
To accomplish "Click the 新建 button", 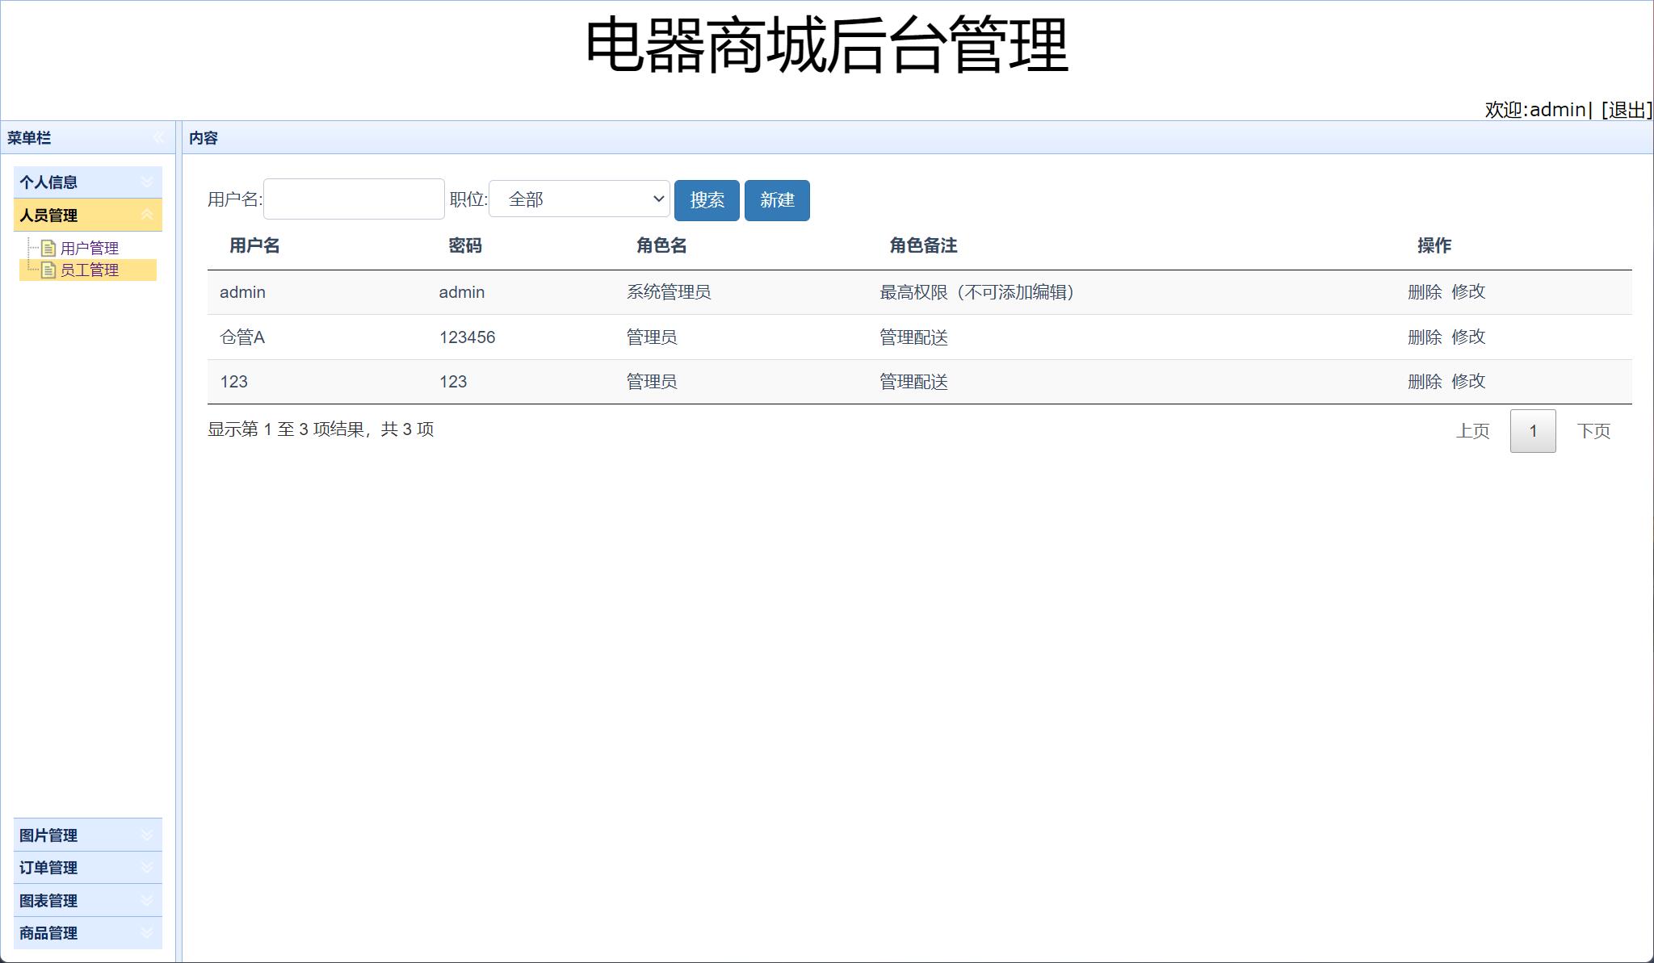I will (778, 200).
